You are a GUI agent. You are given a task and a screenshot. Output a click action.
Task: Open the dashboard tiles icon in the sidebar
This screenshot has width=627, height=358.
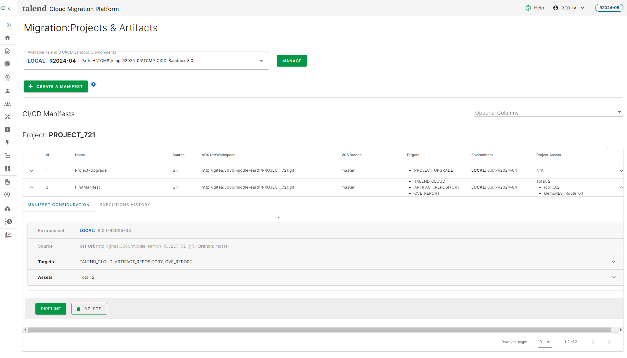click(7, 169)
